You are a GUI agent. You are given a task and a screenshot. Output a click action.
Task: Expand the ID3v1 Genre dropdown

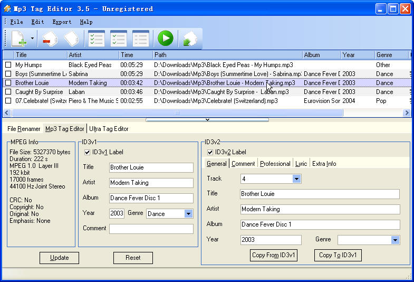(x=188, y=214)
